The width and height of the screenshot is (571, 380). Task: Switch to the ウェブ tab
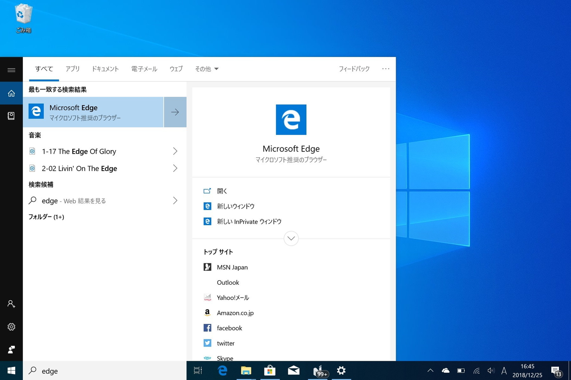(176, 69)
